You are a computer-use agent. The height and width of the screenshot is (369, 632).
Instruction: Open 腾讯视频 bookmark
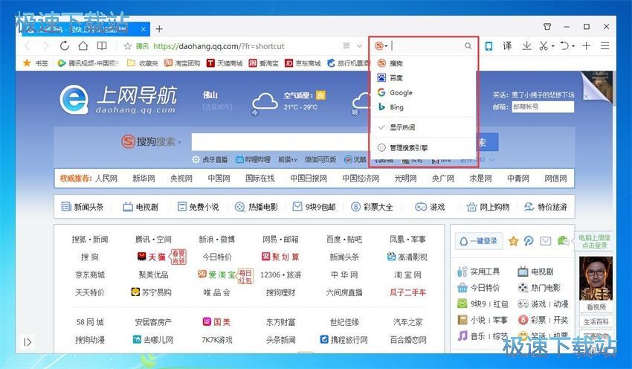point(88,63)
